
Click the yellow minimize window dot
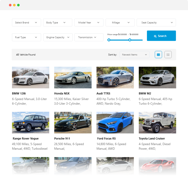(x=14, y=5)
